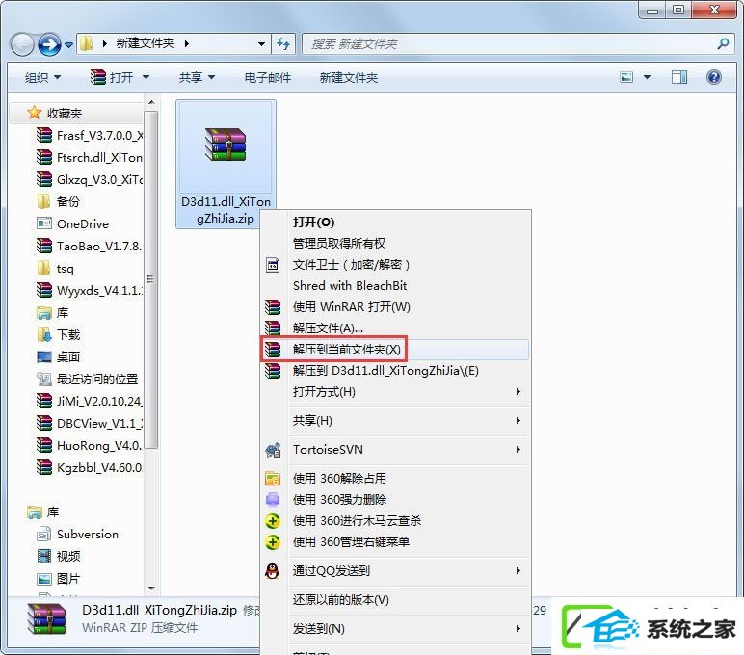Open 图片 library in navigation pane

coord(59,579)
